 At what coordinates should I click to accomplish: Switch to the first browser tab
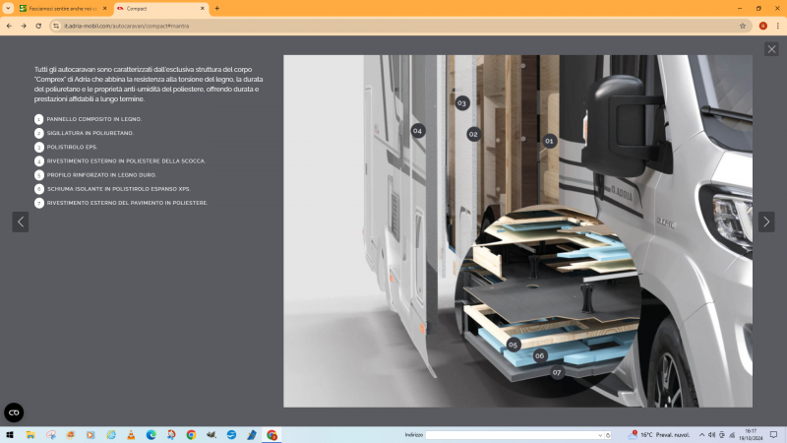[59, 8]
